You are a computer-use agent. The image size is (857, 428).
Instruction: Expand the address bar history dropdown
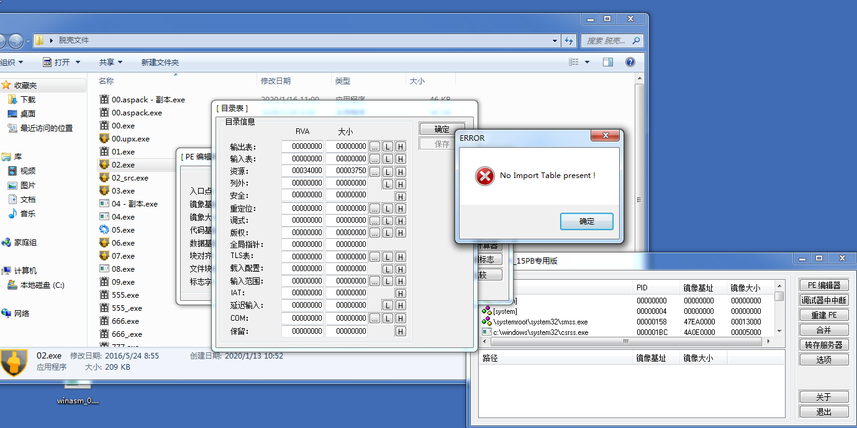click(x=555, y=40)
